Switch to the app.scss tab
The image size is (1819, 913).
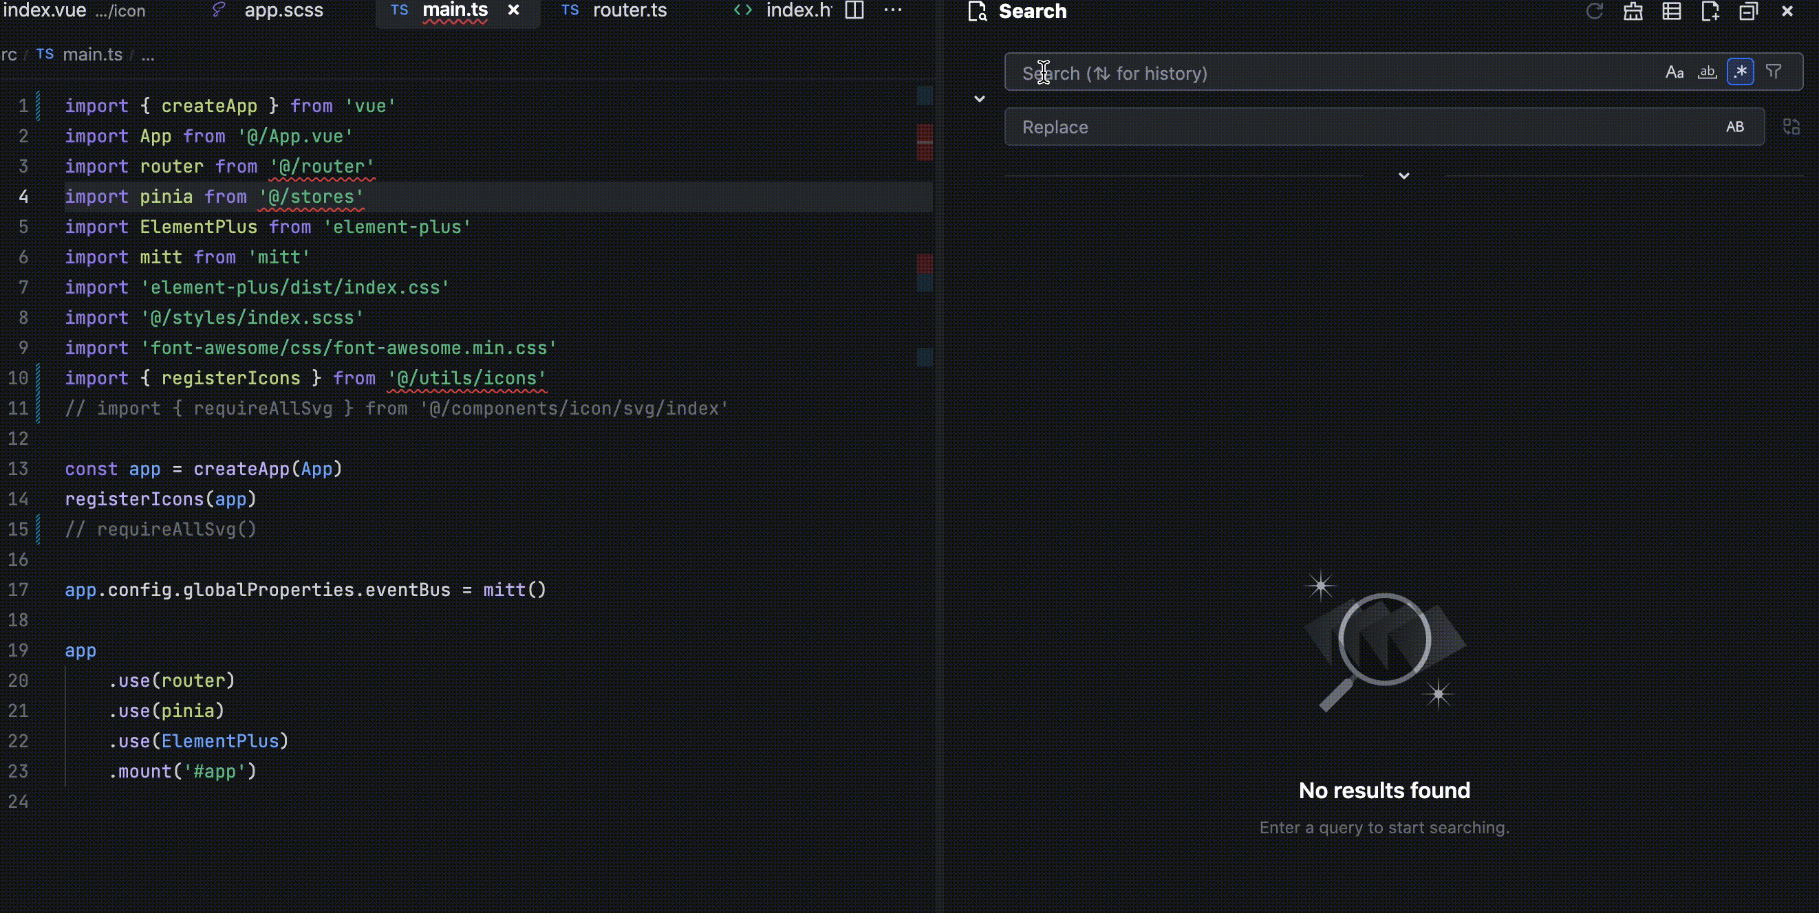283,10
